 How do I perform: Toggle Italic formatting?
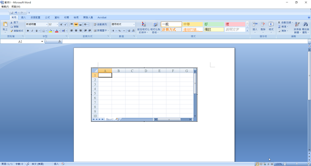pyautogui.click(x=32, y=31)
